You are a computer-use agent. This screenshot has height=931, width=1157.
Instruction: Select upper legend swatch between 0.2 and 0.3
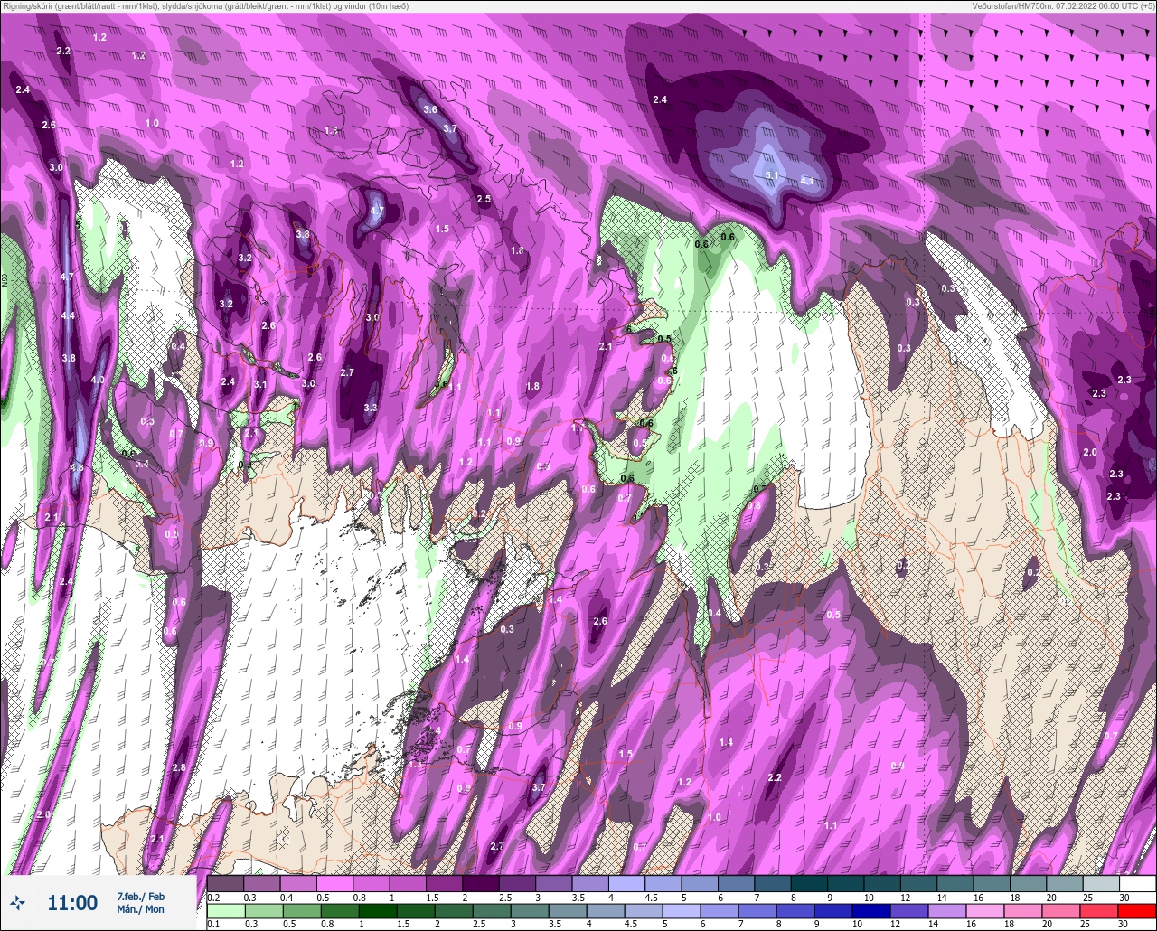[x=226, y=883]
